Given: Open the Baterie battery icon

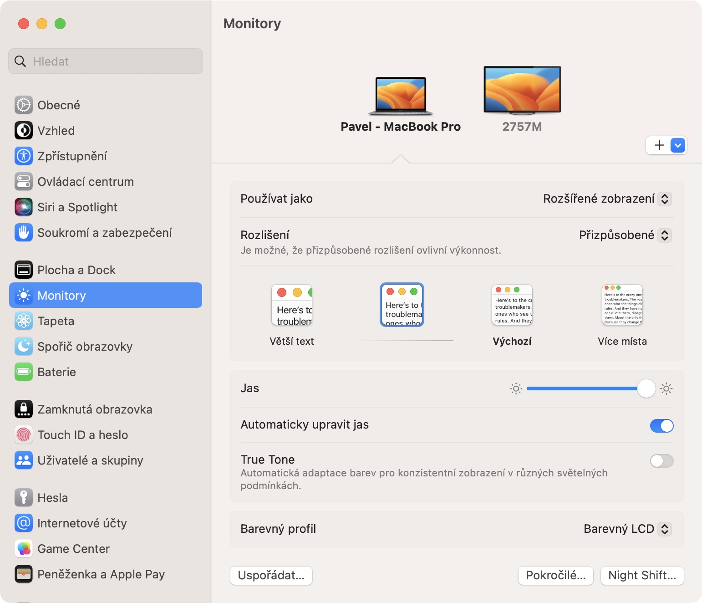Looking at the screenshot, I should tap(24, 372).
